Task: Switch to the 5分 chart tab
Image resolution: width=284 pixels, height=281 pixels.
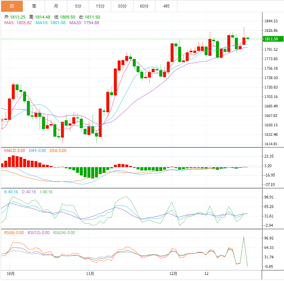Action: [x=78, y=6]
